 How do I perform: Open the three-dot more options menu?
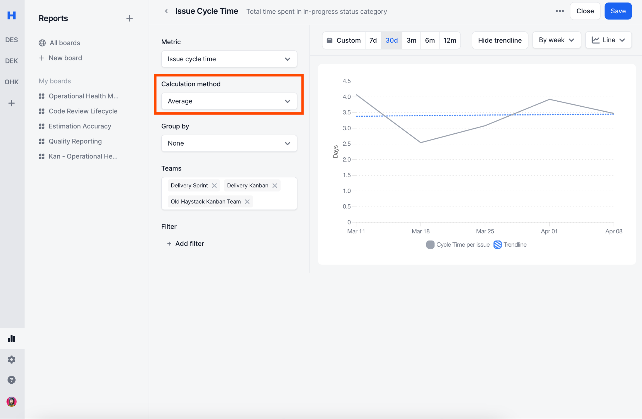[x=560, y=11]
